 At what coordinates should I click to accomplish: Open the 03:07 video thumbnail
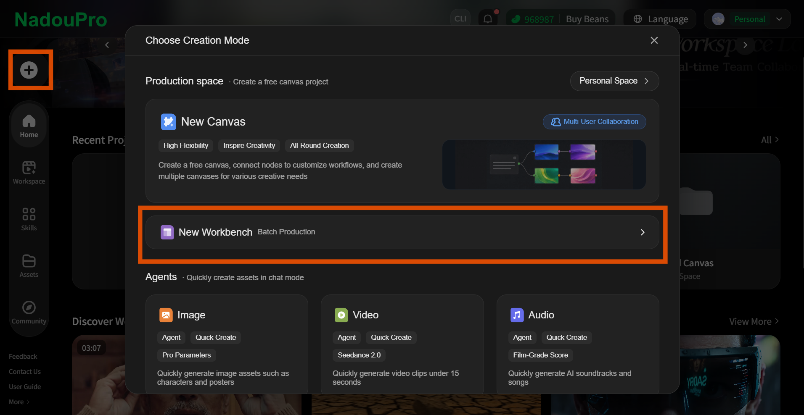point(187,375)
